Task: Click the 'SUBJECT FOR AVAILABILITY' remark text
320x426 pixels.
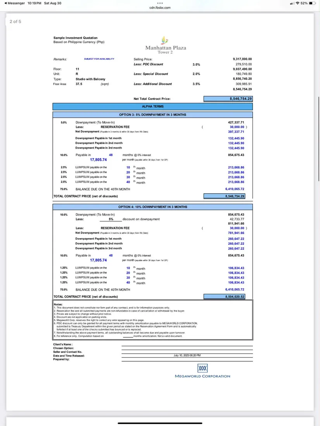Action: click(99, 59)
